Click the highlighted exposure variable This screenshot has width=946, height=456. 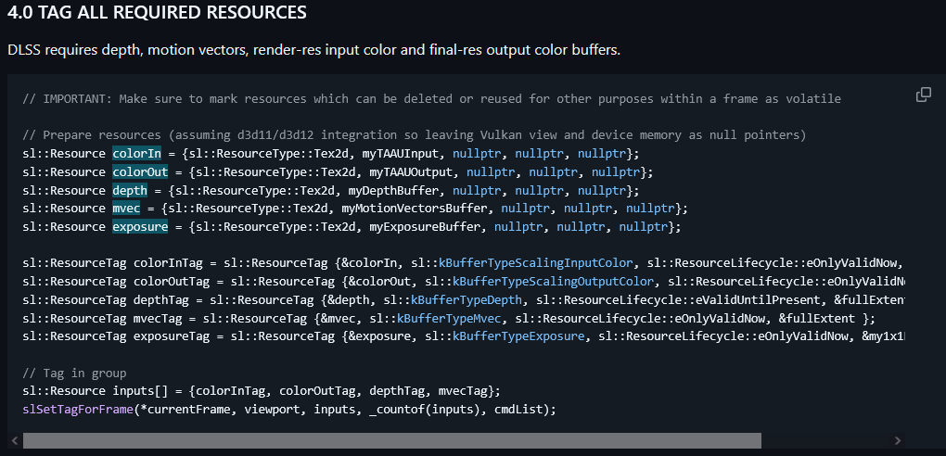[141, 227]
